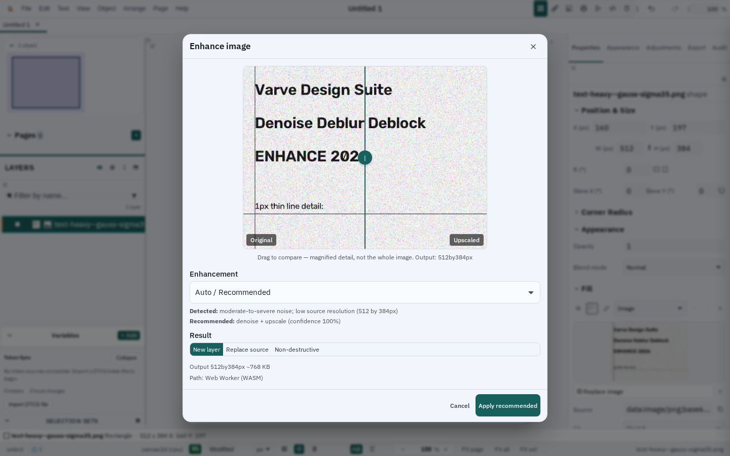Open the File menu
Viewport: 730px width, 456px height.
coord(26,9)
